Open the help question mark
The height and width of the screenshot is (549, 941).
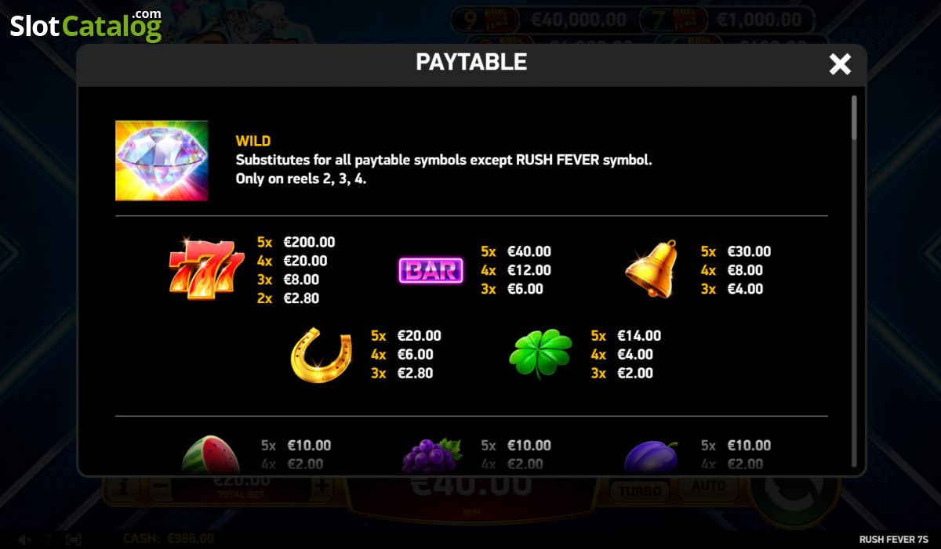[x=49, y=540]
